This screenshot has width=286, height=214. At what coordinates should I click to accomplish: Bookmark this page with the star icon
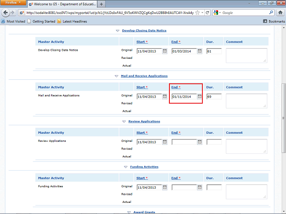tap(198, 12)
